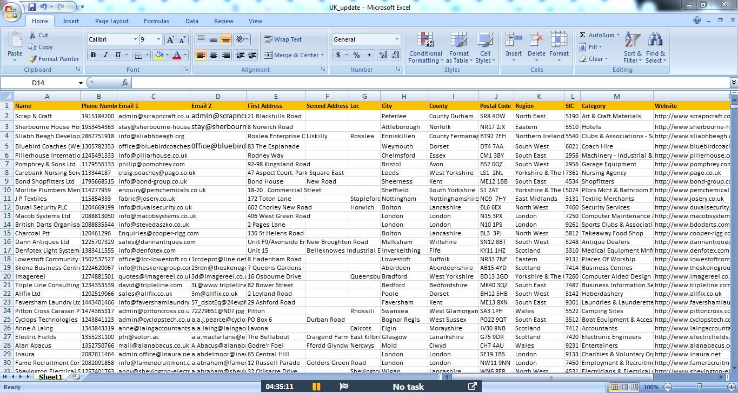Activate the Format Painter
The height and width of the screenshot is (393, 738).
pyautogui.click(x=54, y=59)
